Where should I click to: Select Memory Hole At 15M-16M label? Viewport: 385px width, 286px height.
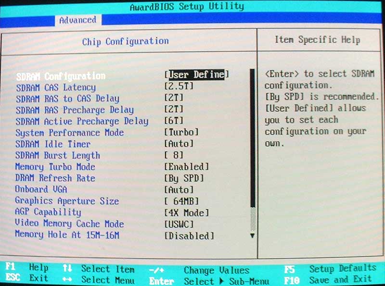(67, 235)
